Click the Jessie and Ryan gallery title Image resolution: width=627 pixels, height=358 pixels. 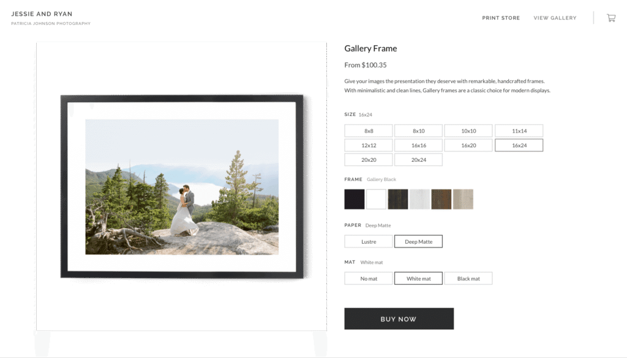click(42, 14)
